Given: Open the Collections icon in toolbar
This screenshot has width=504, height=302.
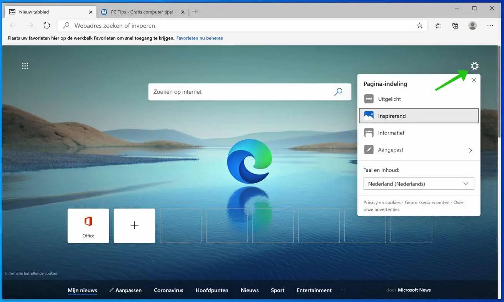Looking at the screenshot, I should point(455,26).
